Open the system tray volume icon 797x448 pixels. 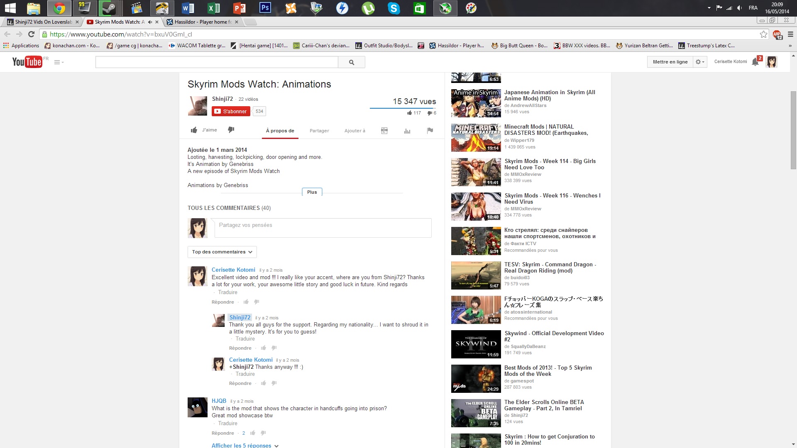739,8
